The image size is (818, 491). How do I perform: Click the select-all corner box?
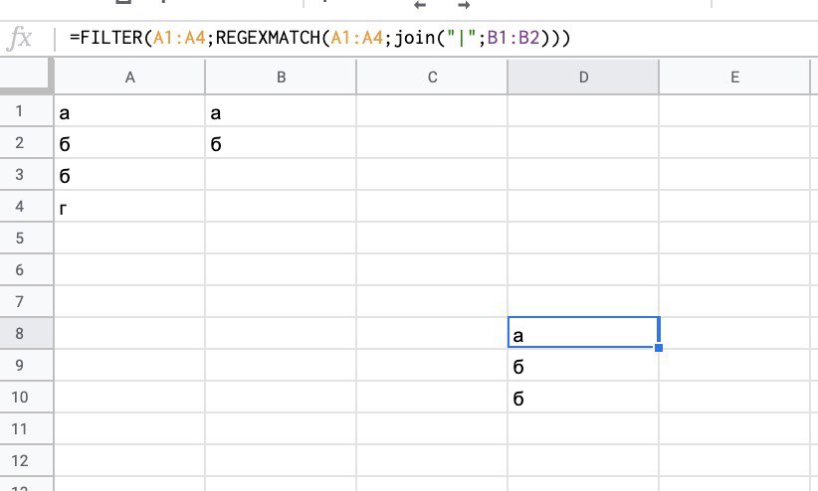[x=27, y=77]
